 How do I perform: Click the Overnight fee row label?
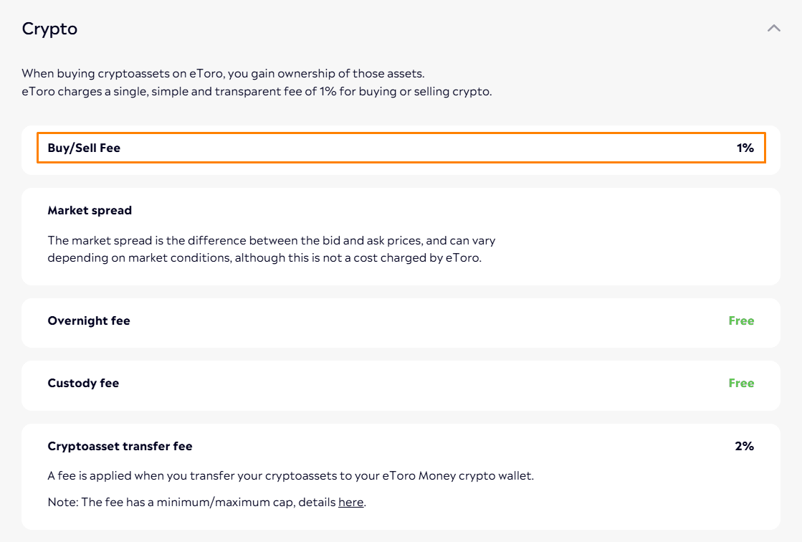(89, 321)
